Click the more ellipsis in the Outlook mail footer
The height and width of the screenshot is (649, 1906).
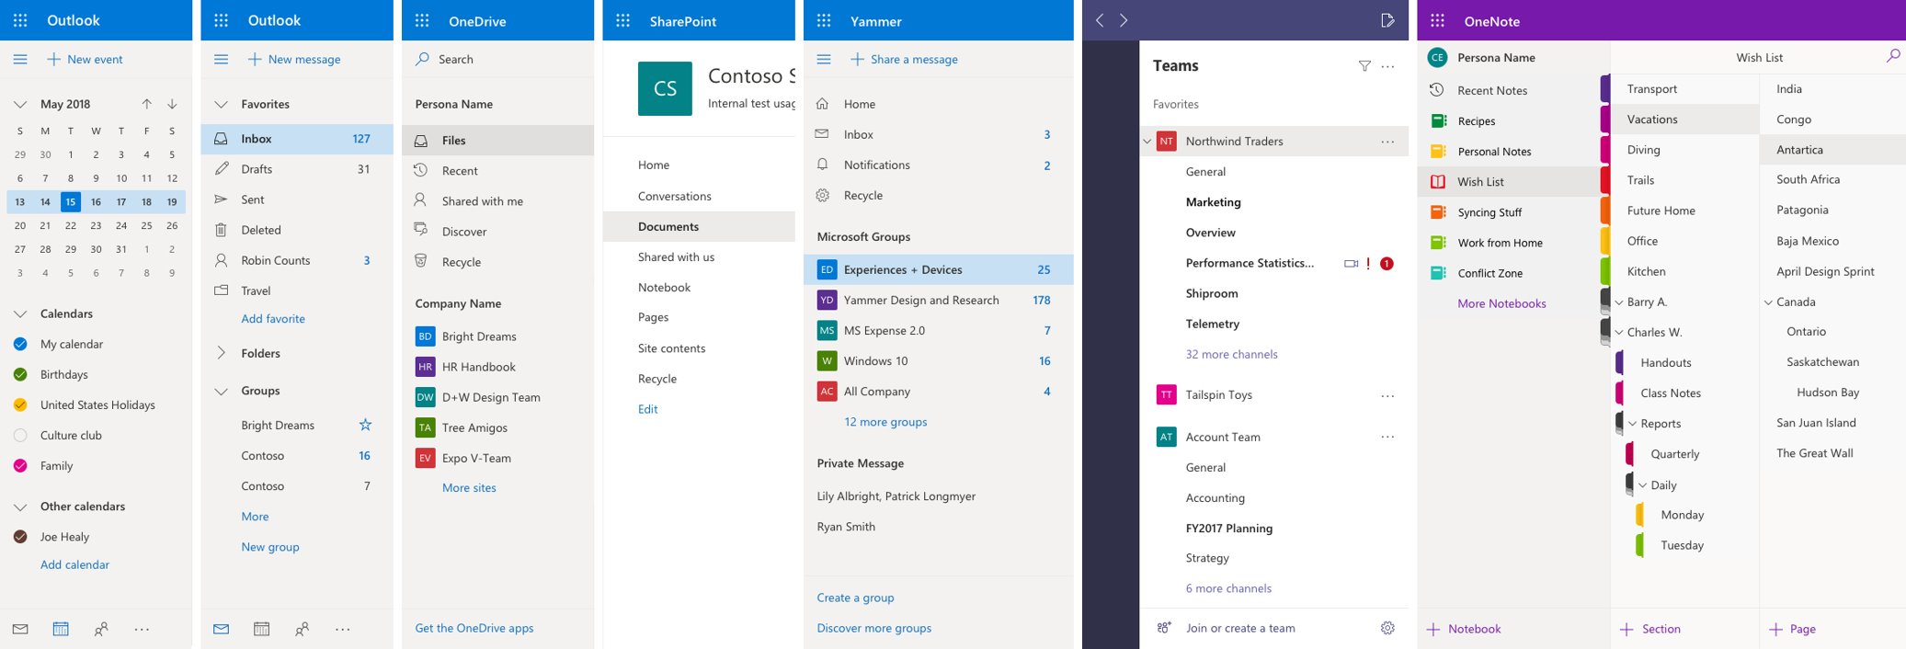[x=343, y=629]
